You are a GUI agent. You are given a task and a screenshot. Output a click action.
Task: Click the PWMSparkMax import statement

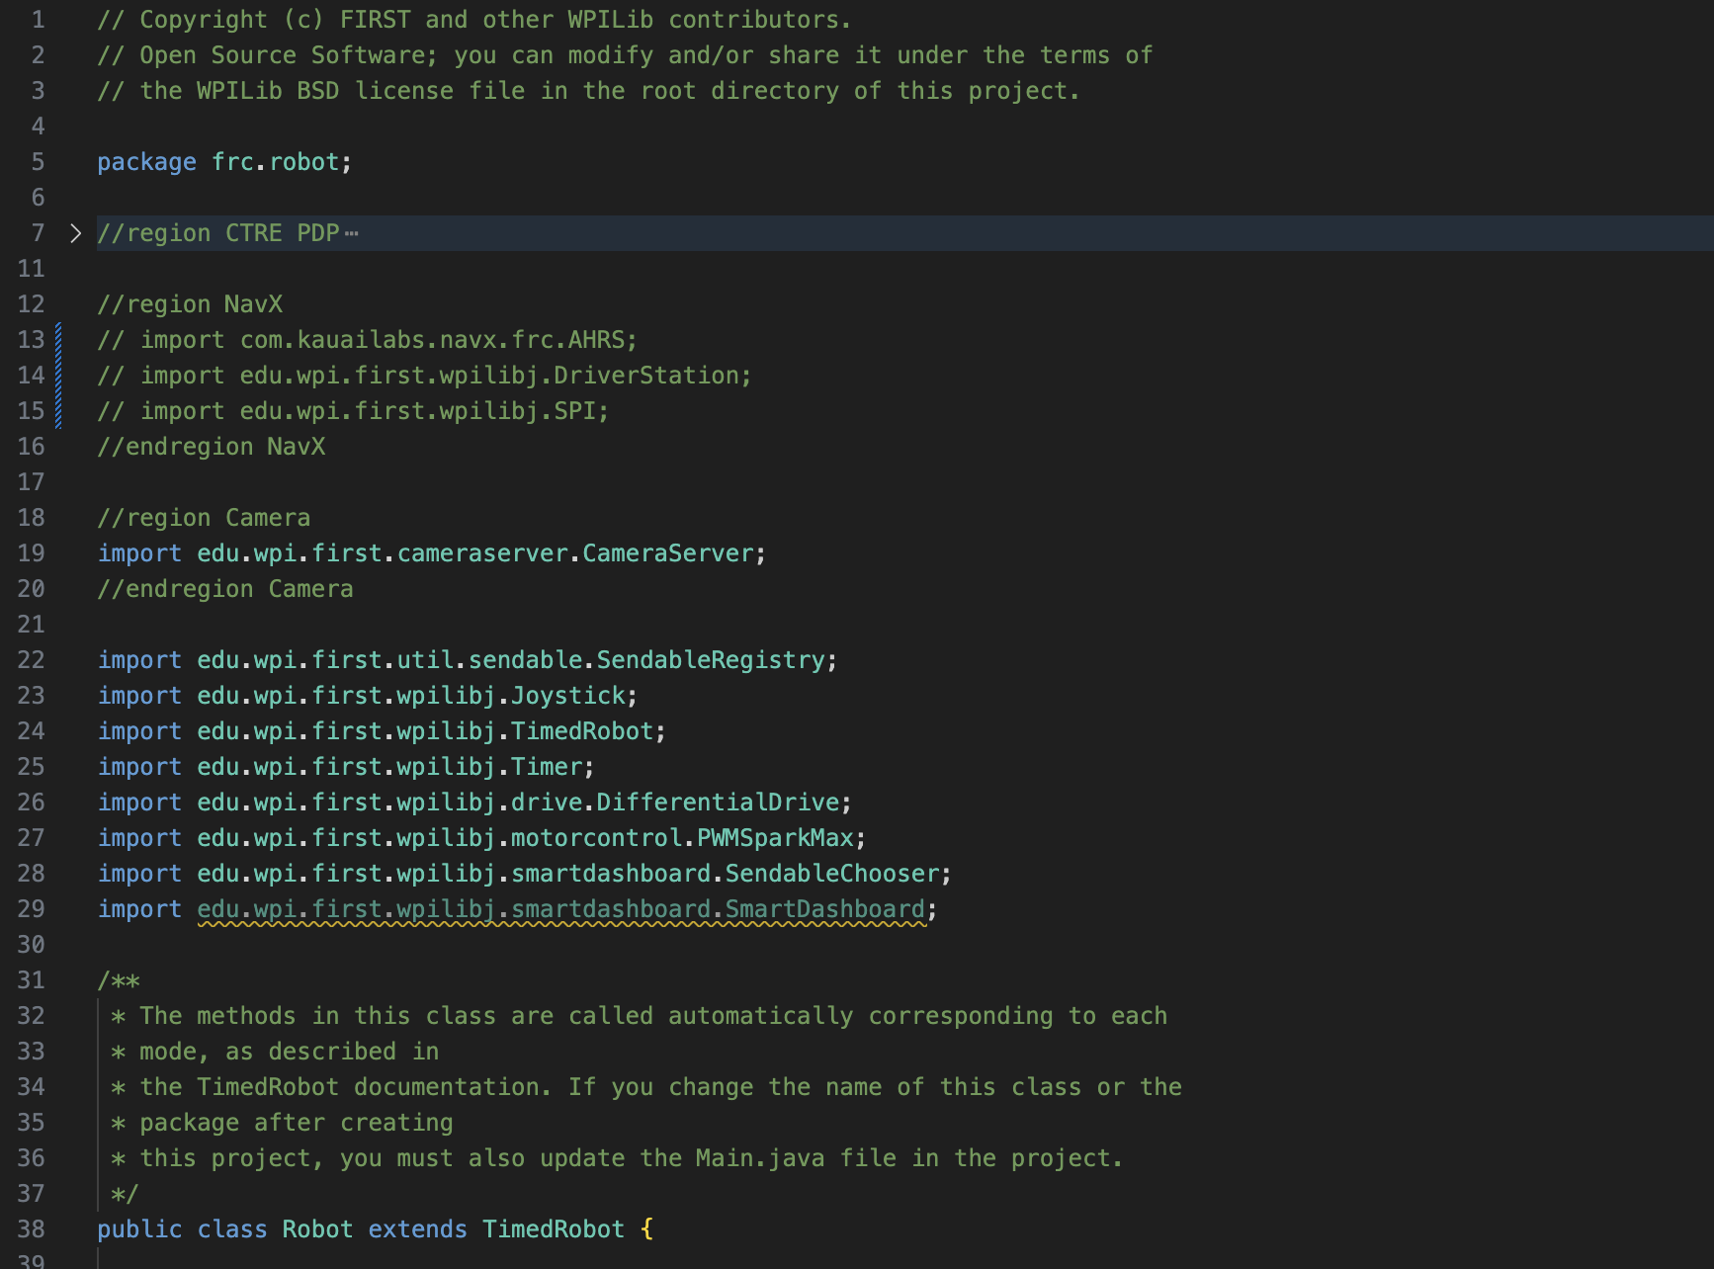479,837
